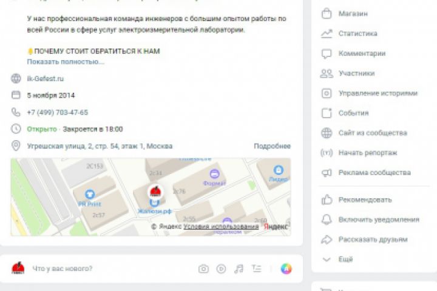
Task: Open the Магазин shop menu item
Action: coord(353,14)
